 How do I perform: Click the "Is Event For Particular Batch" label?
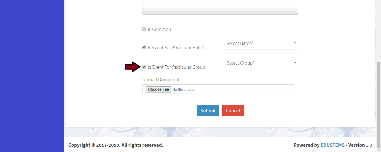pos(176,47)
